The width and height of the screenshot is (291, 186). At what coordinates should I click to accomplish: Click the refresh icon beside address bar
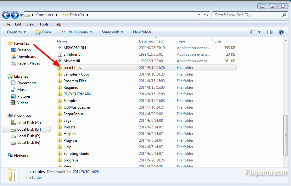206,15
